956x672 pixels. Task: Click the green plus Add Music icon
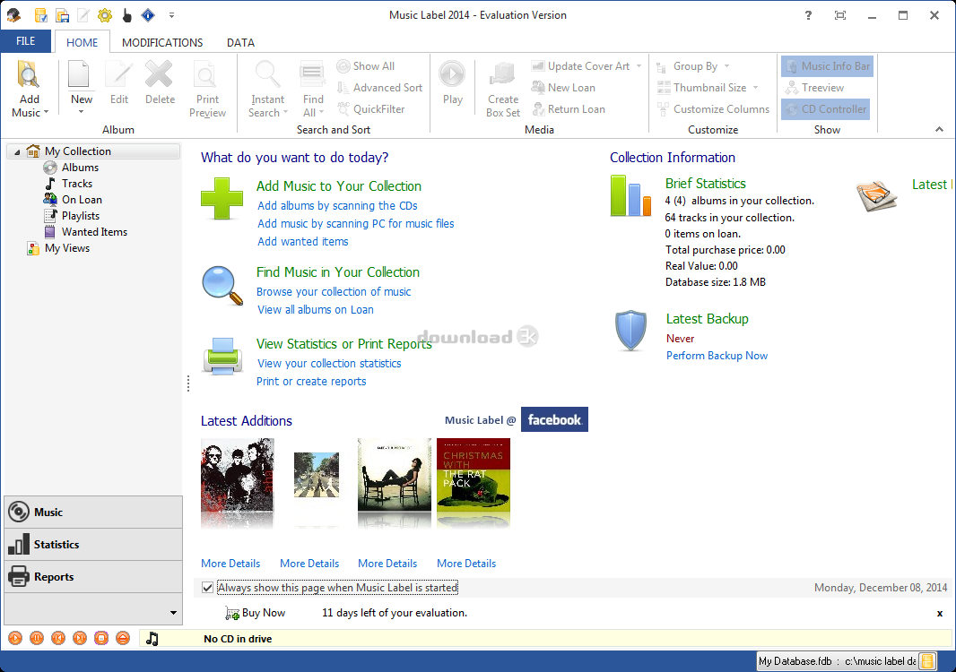pyautogui.click(x=222, y=199)
